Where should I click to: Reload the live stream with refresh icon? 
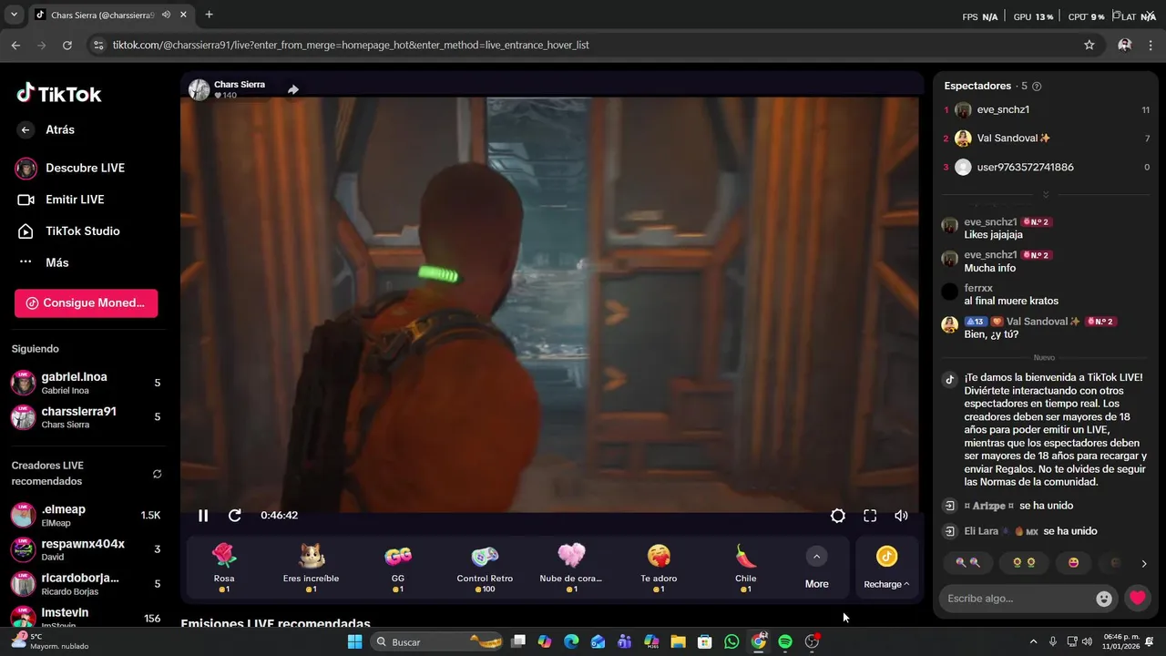[x=234, y=516]
